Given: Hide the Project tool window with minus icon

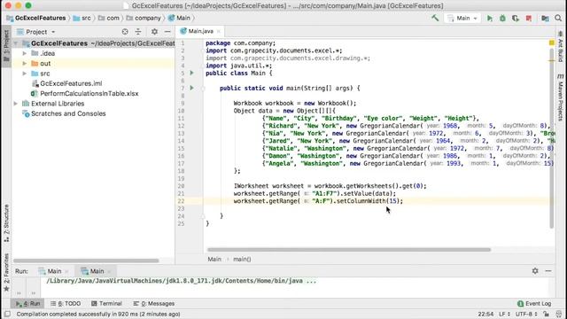Looking at the screenshot, I should 167,32.
